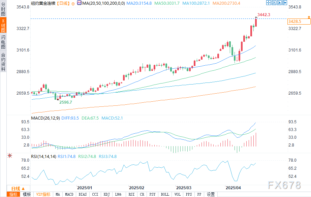The image size is (311, 197).
Task: Click the zoom-in chart icon
Action: [274, 3]
